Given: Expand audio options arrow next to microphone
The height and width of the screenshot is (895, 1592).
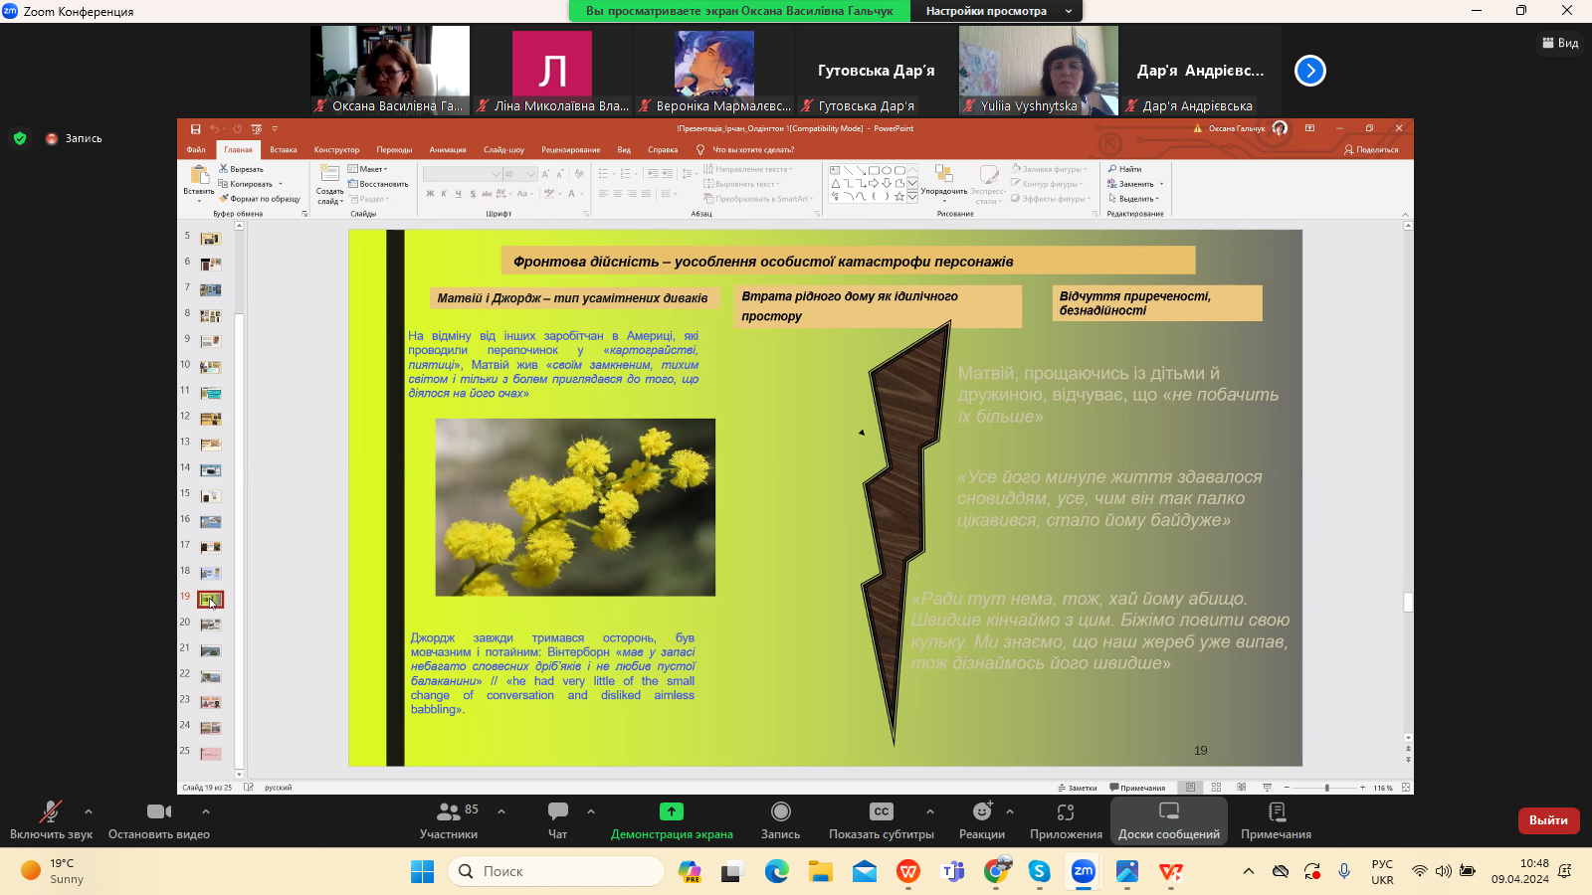Looking at the screenshot, I should tap(89, 811).
